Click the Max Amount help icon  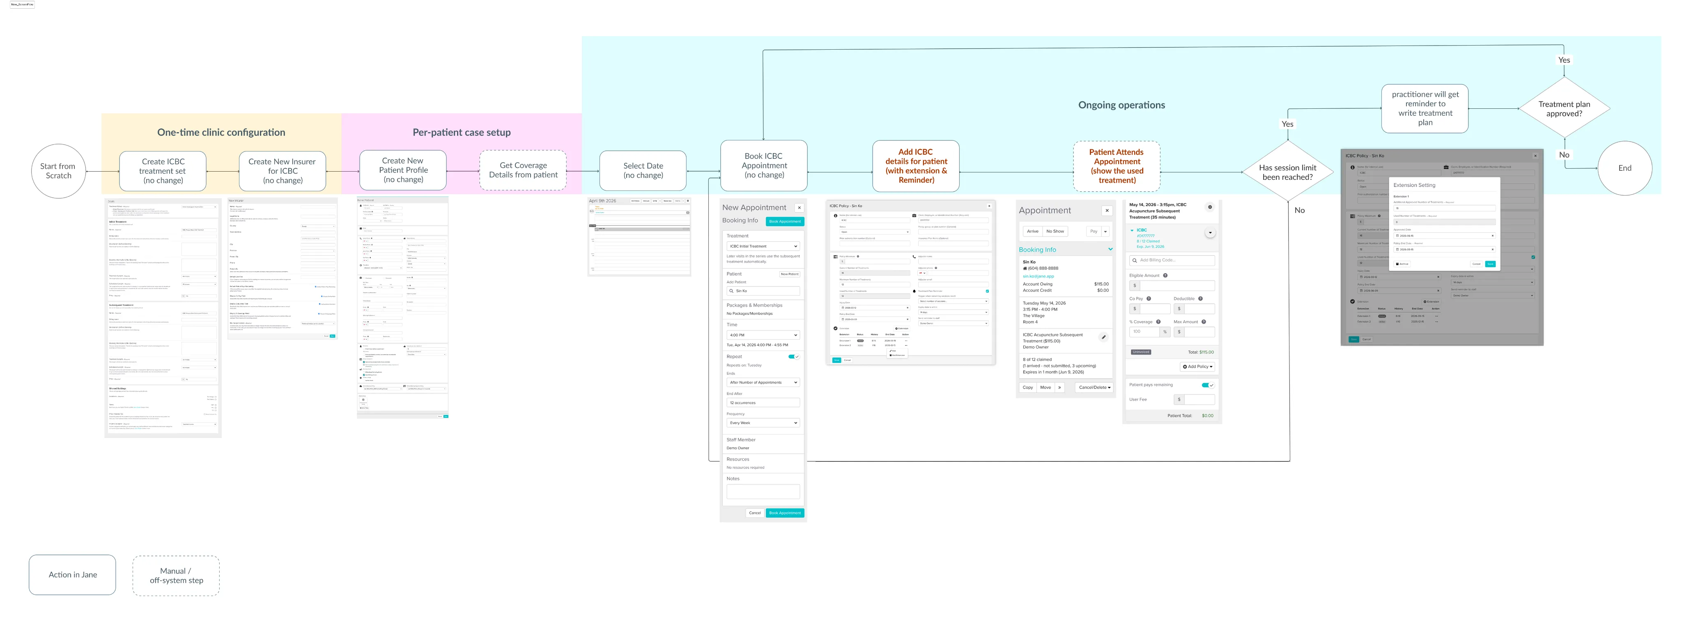coord(1204,322)
